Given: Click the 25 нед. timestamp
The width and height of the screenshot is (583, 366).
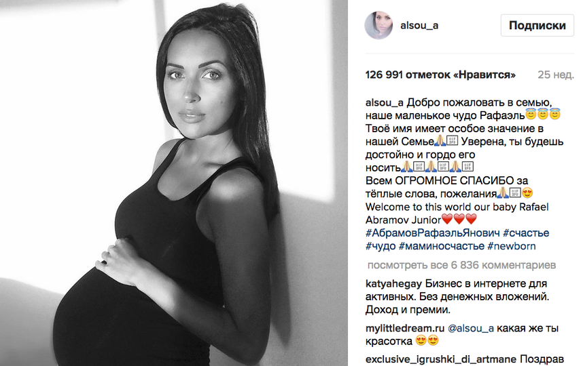Looking at the screenshot, I should coord(556,75).
